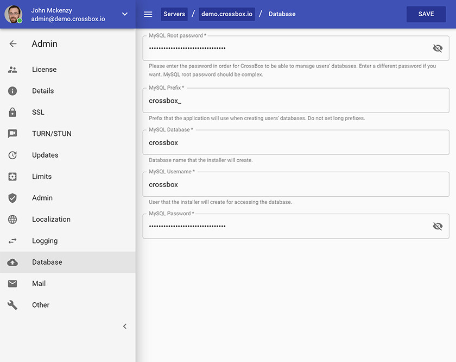The width and height of the screenshot is (456, 362).
Task: Click the SSL padlock icon
Action: click(12, 112)
